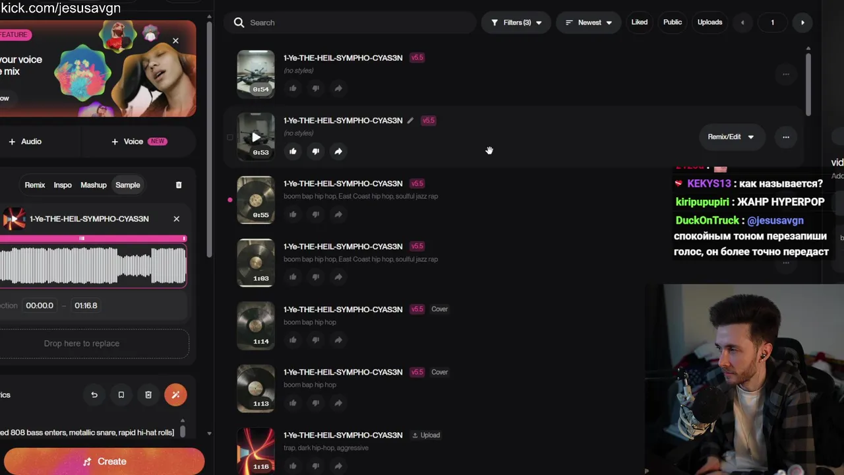Open the Remix/Edit dropdown
Image resolution: width=844 pixels, height=475 pixels.
(x=731, y=137)
